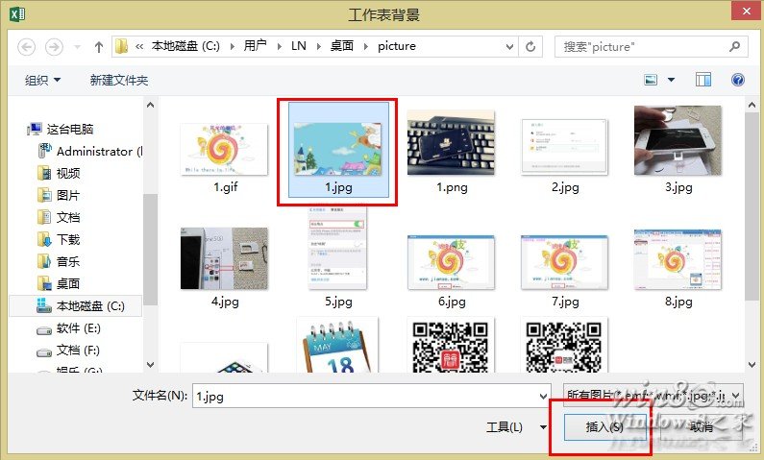Screen dimensions: 764x460
Task: Open the 工具(L) dropdown
Action: [x=516, y=427]
